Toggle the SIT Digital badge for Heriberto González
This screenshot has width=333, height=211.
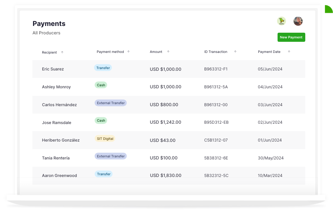coord(105,138)
